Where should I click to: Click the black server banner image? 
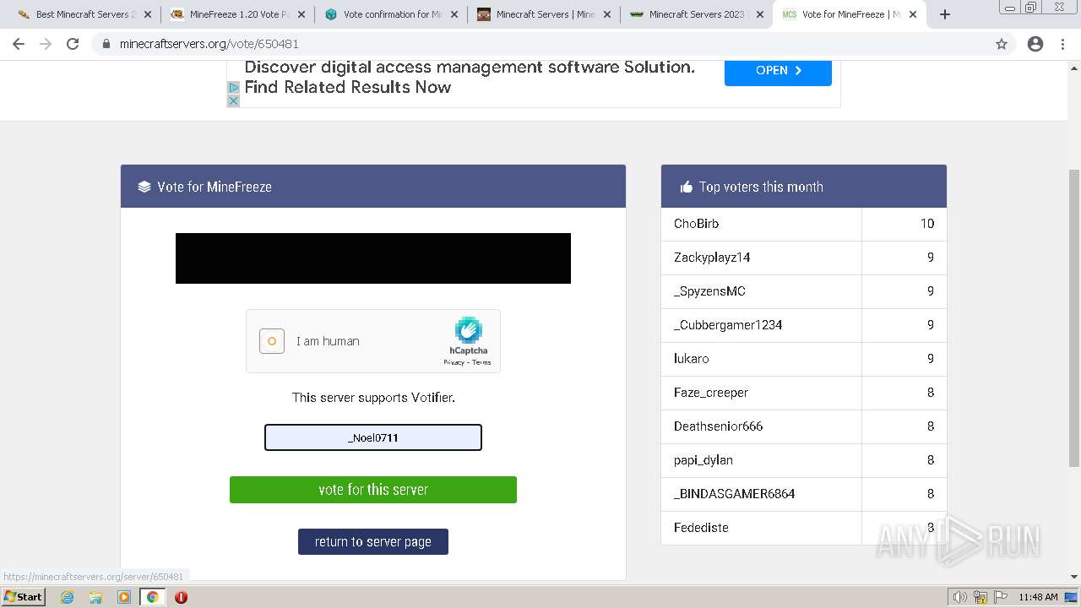pyautogui.click(x=373, y=258)
